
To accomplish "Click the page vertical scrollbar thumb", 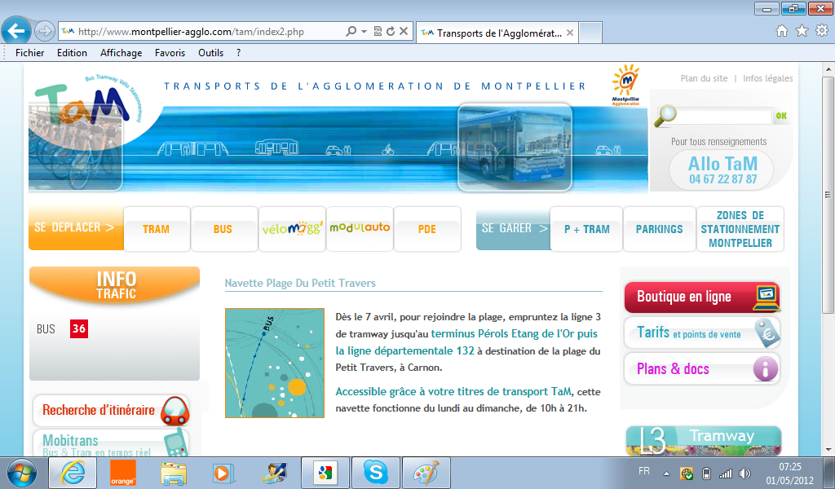I will (x=828, y=196).
